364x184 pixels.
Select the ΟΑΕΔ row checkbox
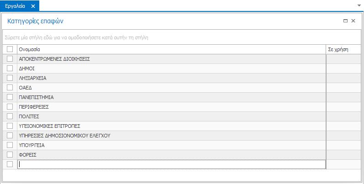click(10, 87)
